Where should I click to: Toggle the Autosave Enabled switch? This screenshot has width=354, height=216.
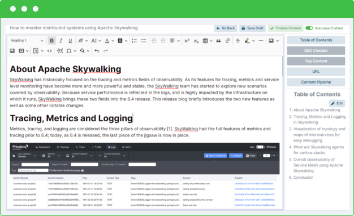(x=309, y=28)
